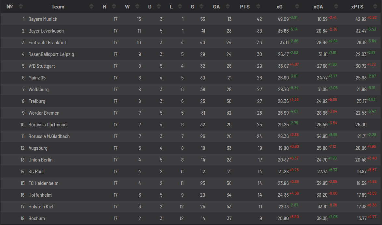382x225 pixels.
Task: Open the Bochum team link
Action: click(x=36, y=218)
